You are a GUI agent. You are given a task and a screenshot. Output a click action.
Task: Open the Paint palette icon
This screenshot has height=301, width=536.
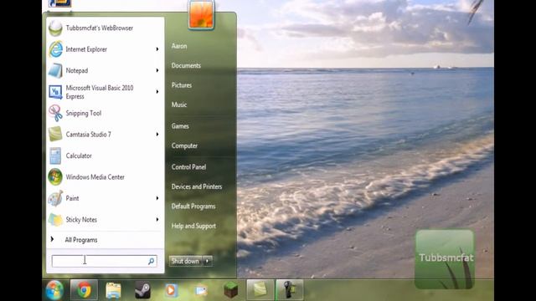(55, 198)
